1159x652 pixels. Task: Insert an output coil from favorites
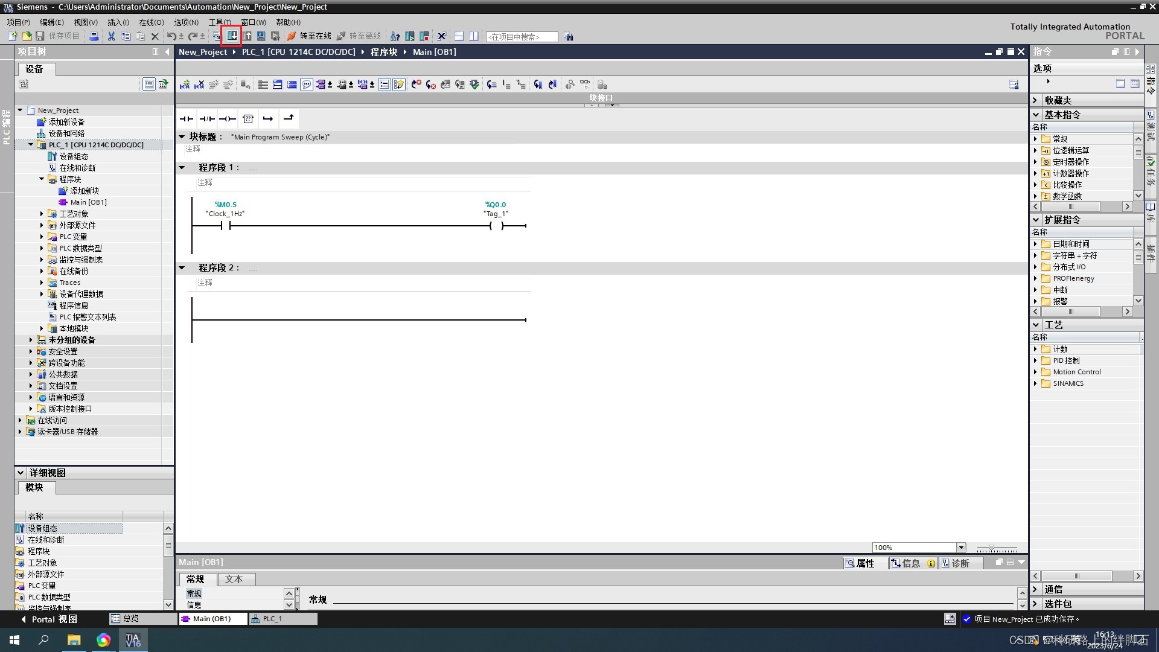tap(228, 119)
